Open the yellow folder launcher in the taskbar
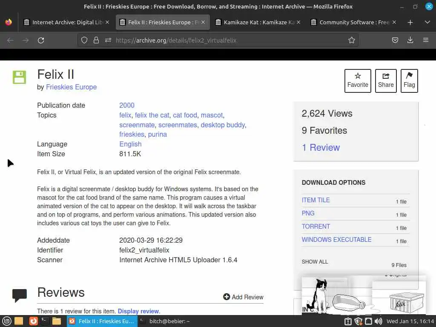The image size is (436, 327). (19, 321)
